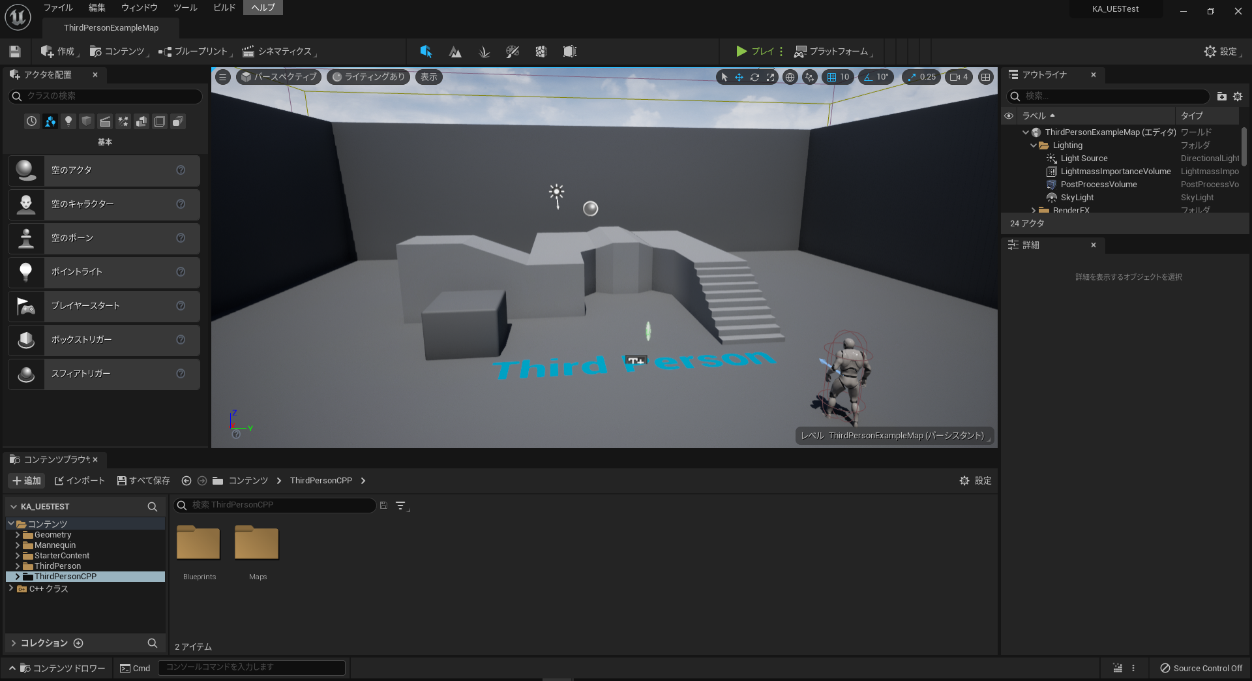
Task: Open the Platforms button
Action: click(x=833, y=52)
